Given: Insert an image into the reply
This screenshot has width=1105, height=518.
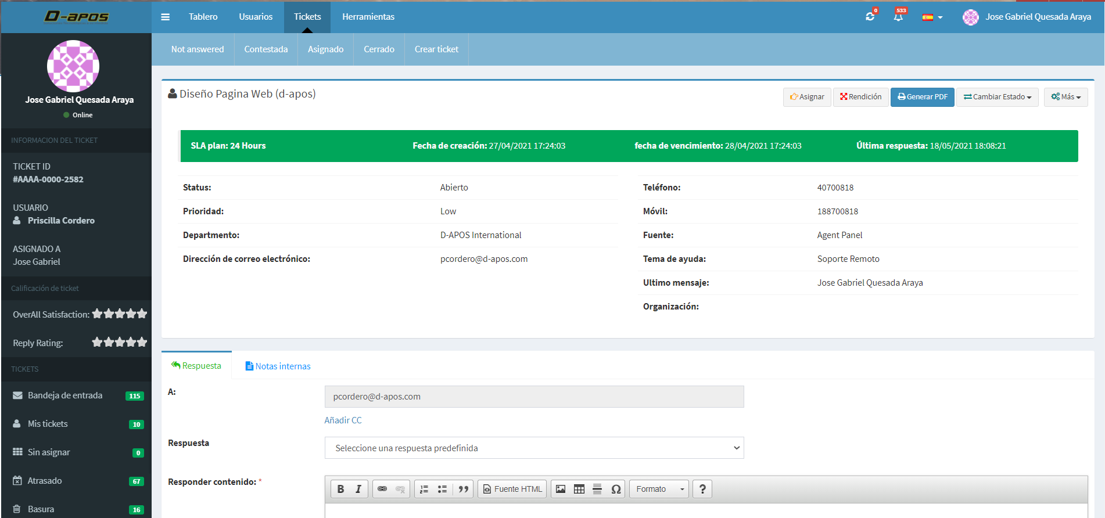Looking at the screenshot, I should [x=561, y=489].
